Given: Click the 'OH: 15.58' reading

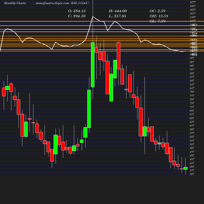Looking at the screenshot, I should point(159,16).
